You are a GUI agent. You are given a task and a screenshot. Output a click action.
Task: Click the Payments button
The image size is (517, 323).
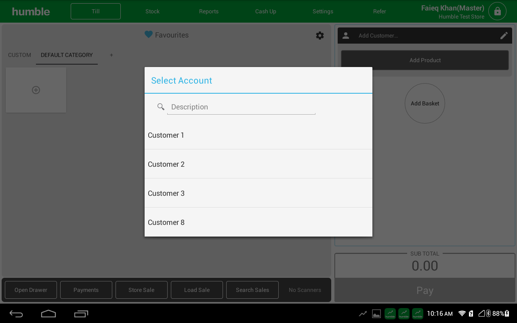(x=86, y=290)
